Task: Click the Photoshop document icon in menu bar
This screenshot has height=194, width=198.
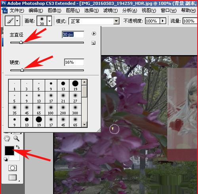Action: [x=5, y=11]
